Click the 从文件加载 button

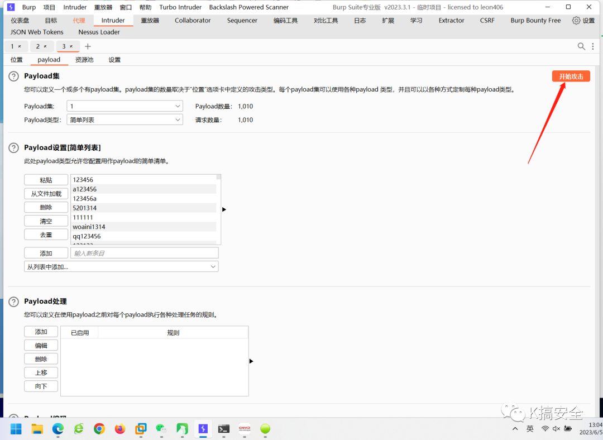(x=46, y=194)
